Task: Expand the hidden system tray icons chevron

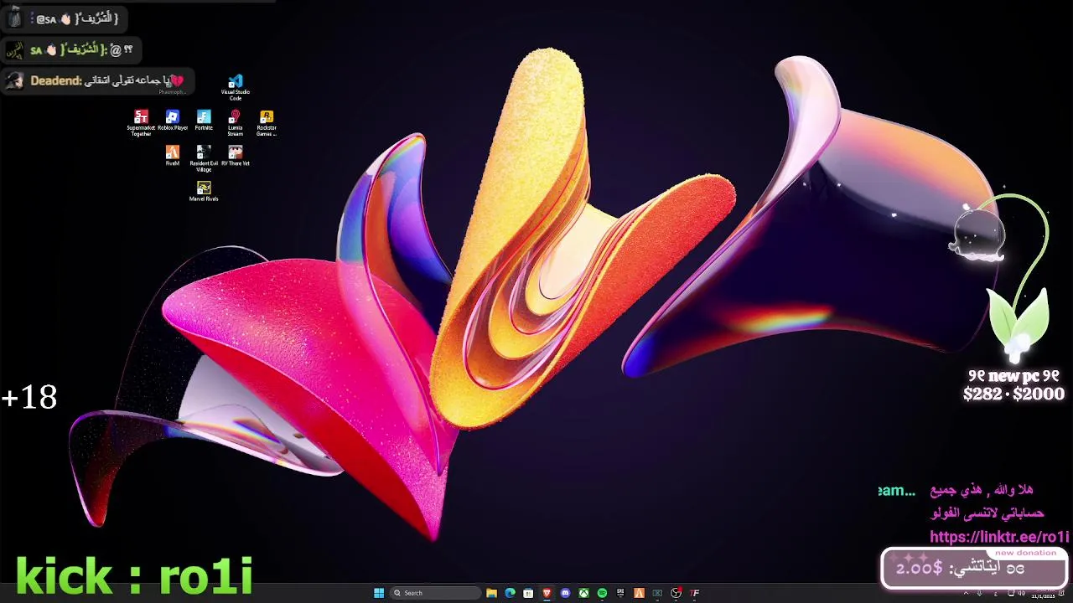Action: point(967,594)
